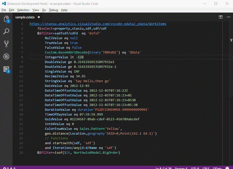Open the More Actions ellipsis in editor toolbar
Screen dimensions: 233x169
pyautogui.click(x=228, y=17)
